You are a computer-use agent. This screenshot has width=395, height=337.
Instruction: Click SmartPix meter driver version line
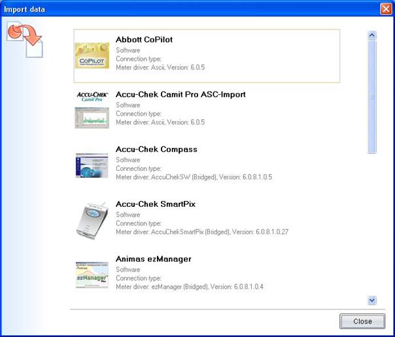click(x=202, y=232)
